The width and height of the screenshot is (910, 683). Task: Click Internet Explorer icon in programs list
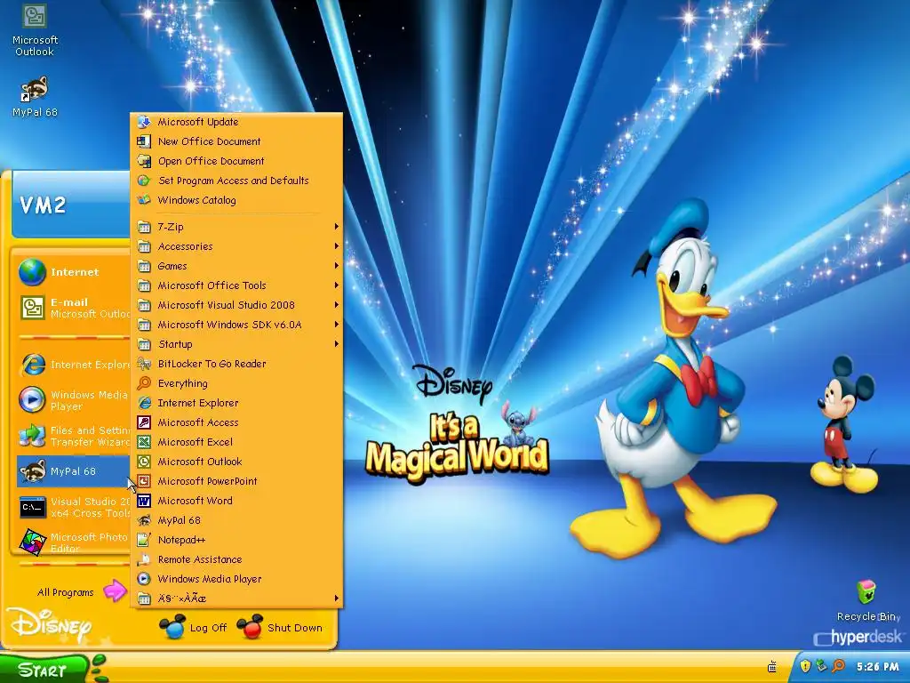click(144, 403)
